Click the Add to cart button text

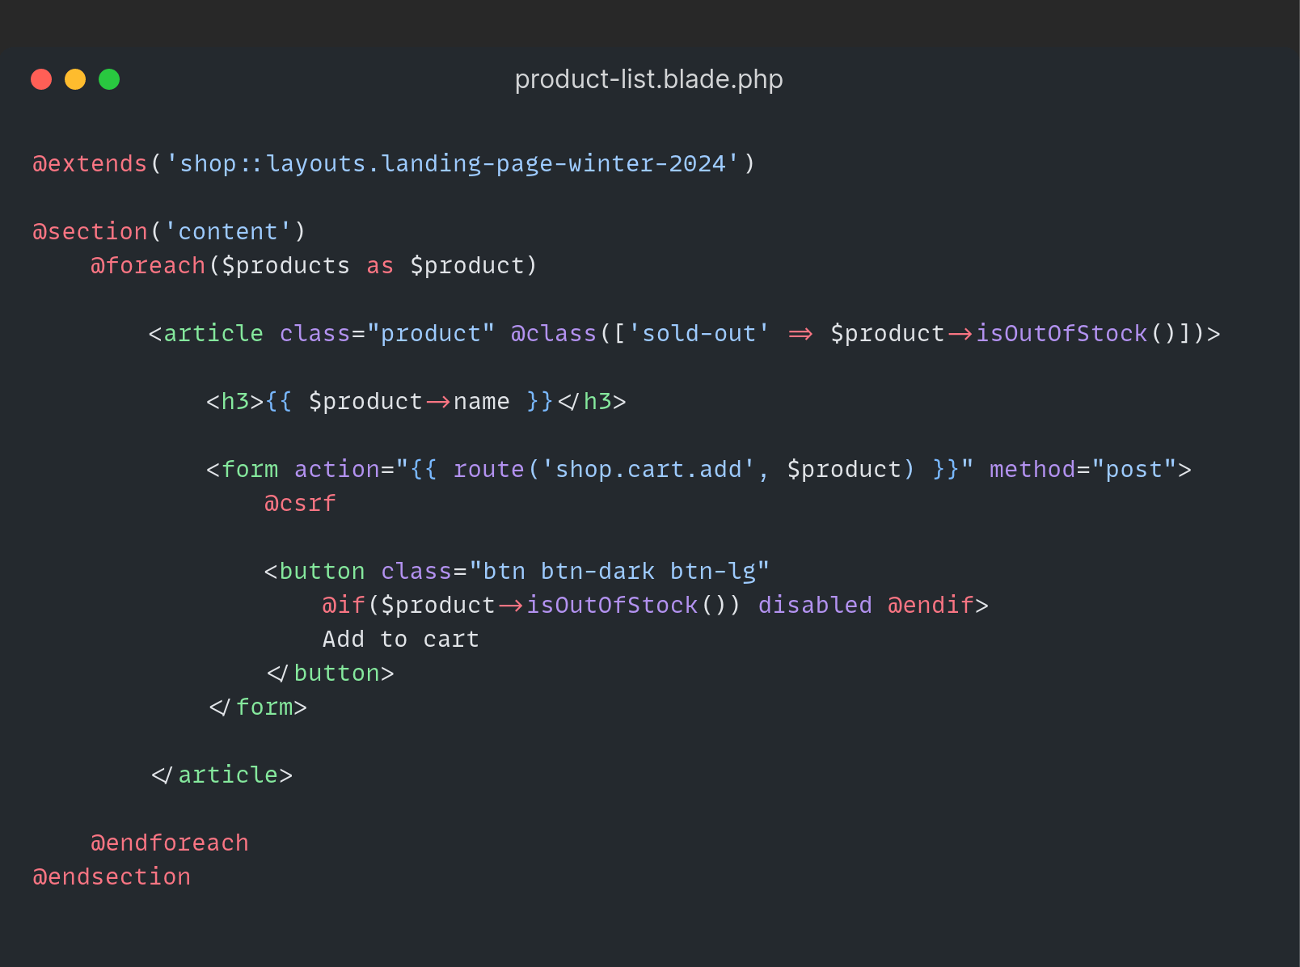click(x=401, y=640)
